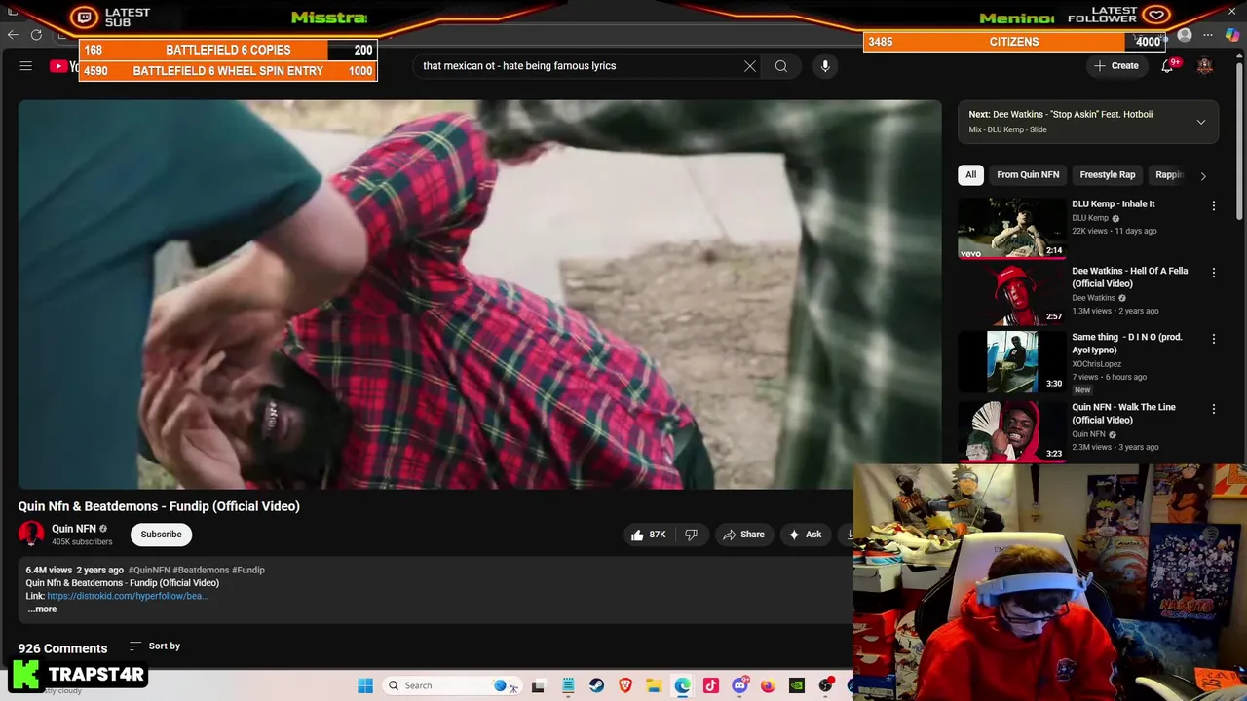Dislike the video with thumbs down

(691, 535)
